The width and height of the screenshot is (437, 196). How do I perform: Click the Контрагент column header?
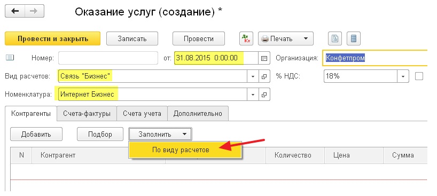tap(98, 155)
